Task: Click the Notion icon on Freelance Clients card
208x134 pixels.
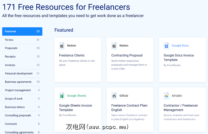Action: click(62, 46)
